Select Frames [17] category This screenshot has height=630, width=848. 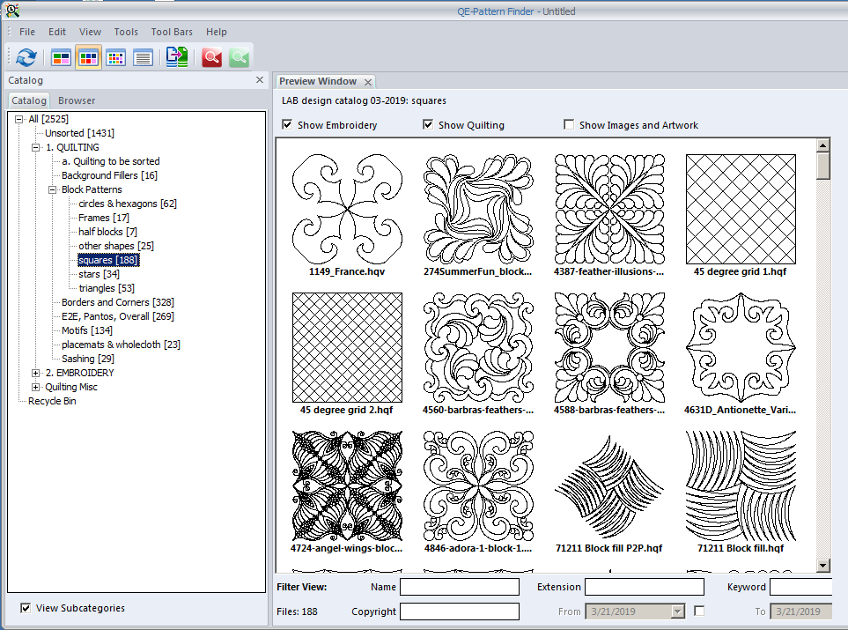coord(103,218)
